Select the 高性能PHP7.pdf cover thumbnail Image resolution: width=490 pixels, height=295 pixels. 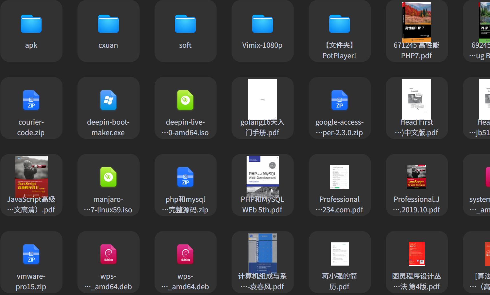tap(416, 22)
